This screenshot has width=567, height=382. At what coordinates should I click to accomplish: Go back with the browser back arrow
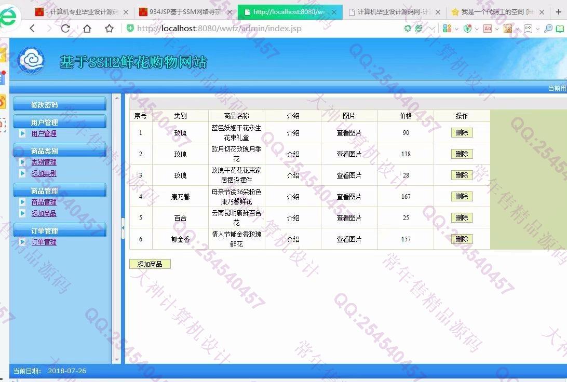pyautogui.click(x=32, y=28)
